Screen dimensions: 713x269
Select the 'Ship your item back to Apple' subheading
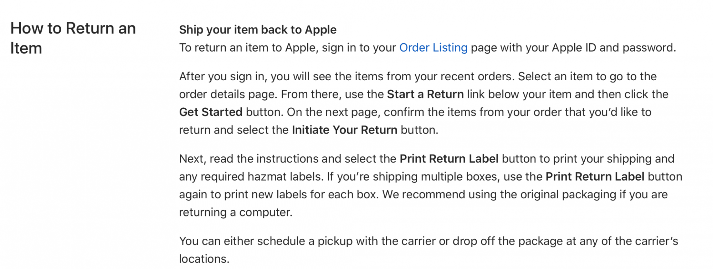(x=258, y=30)
